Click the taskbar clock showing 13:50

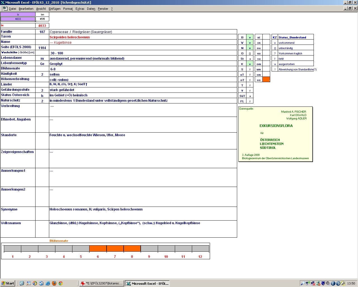(x=351, y=283)
